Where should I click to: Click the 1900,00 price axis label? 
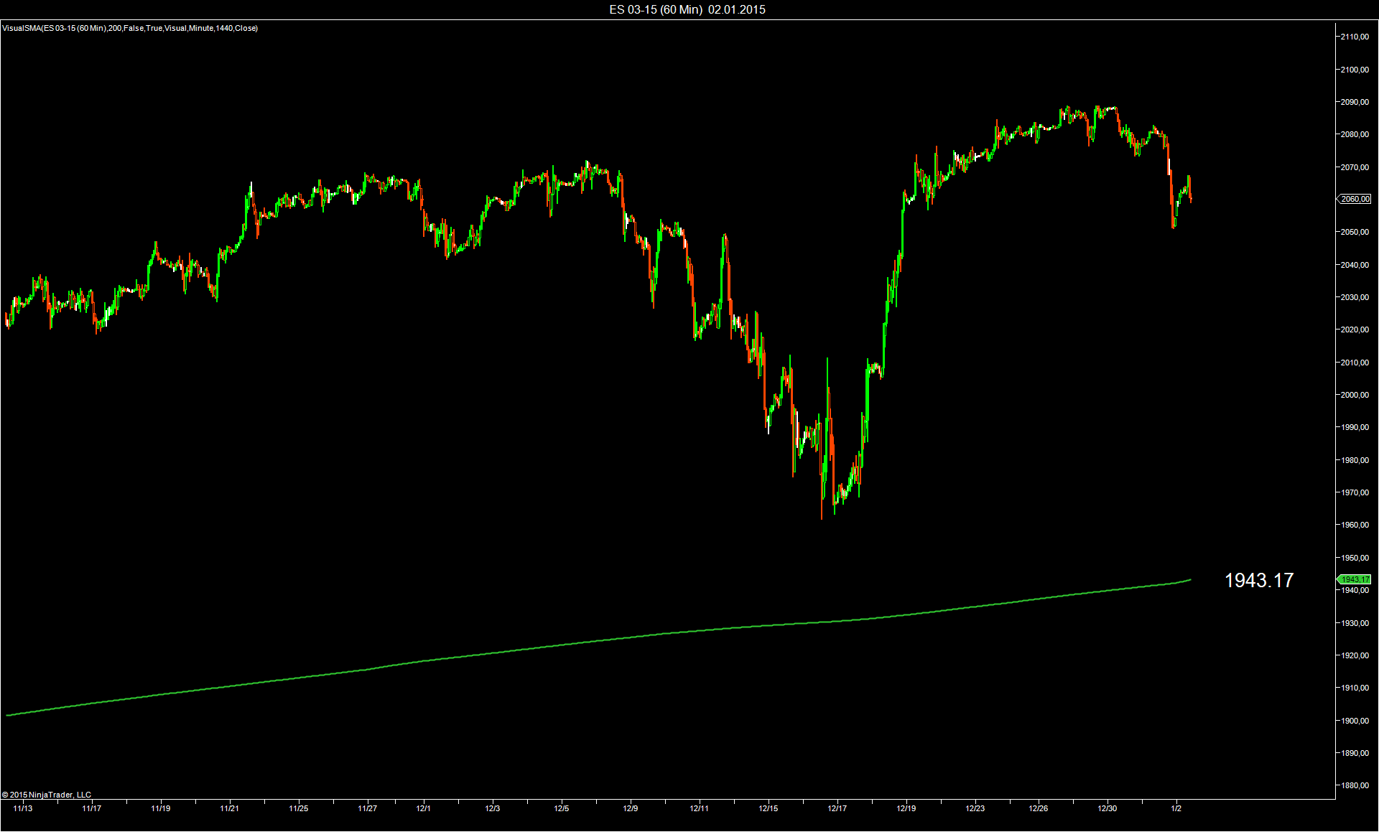(1355, 721)
